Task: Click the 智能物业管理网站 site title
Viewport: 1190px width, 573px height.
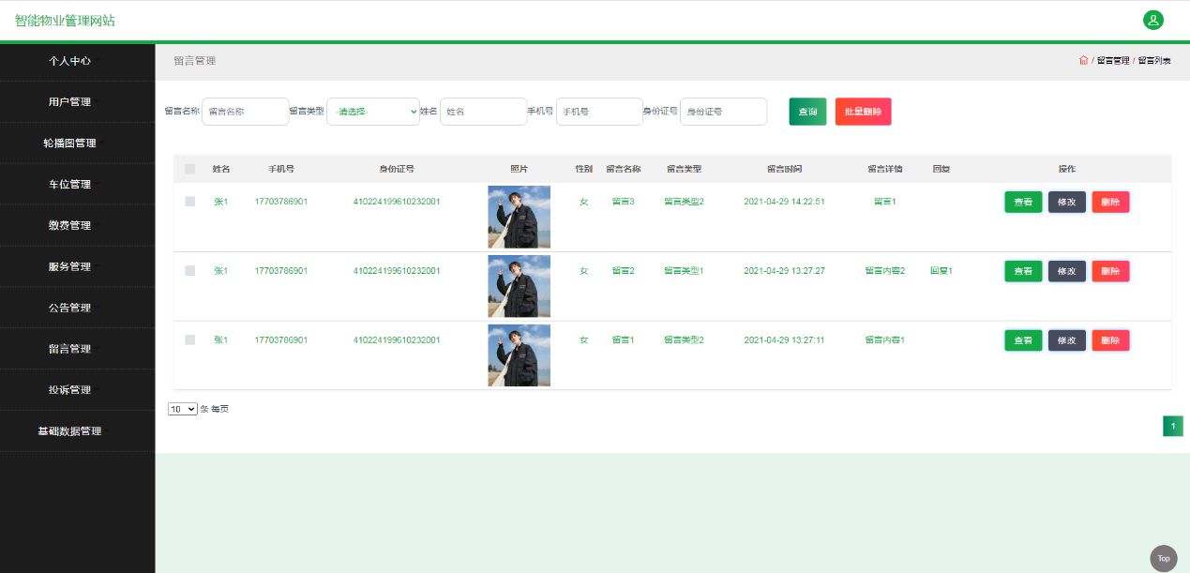Action: coord(65,20)
